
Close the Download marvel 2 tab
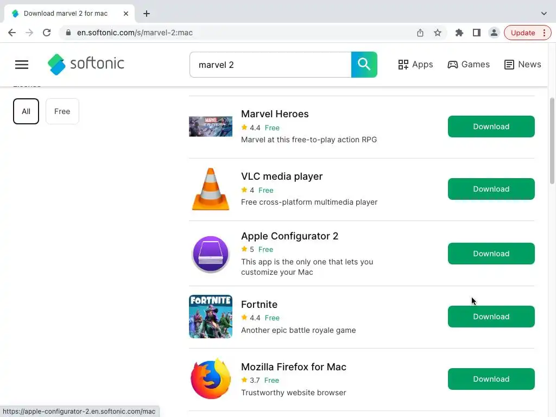[126, 14]
